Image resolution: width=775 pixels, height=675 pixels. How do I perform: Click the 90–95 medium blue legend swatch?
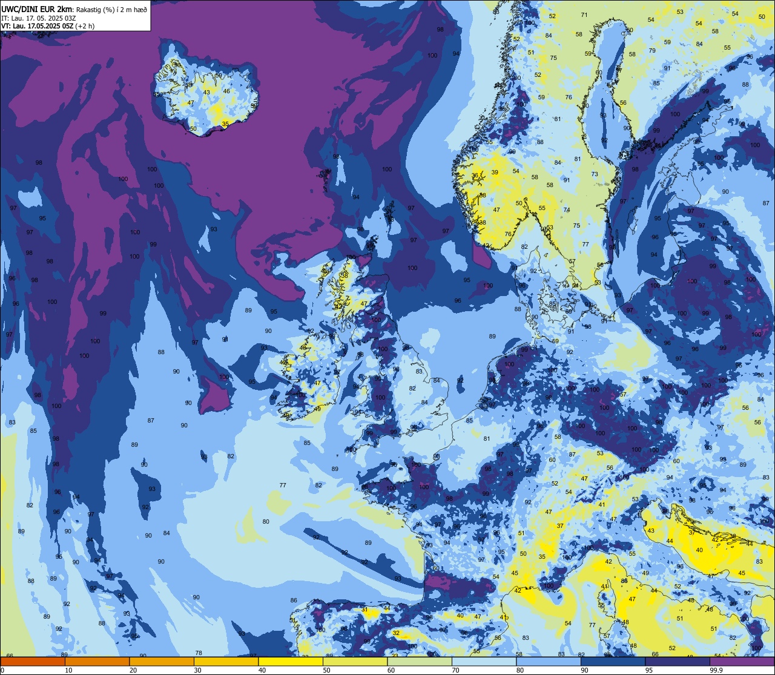click(x=613, y=662)
